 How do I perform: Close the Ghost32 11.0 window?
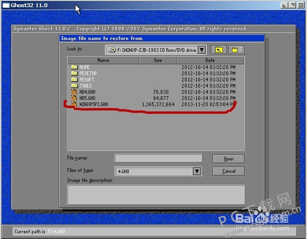[x=301, y=5]
